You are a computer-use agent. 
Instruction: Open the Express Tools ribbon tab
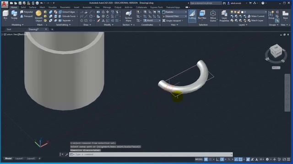(x=157, y=7)
